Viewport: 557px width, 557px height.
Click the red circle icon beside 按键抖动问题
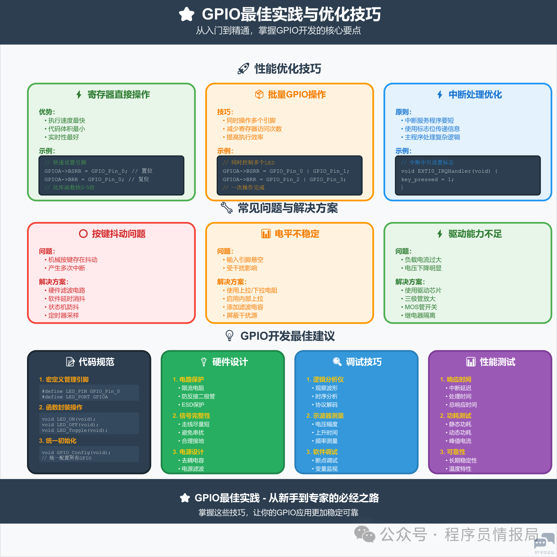coord(83,234)
